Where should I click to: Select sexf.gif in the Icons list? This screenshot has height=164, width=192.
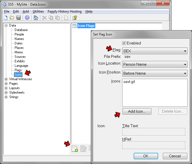(x=129, y=82)
